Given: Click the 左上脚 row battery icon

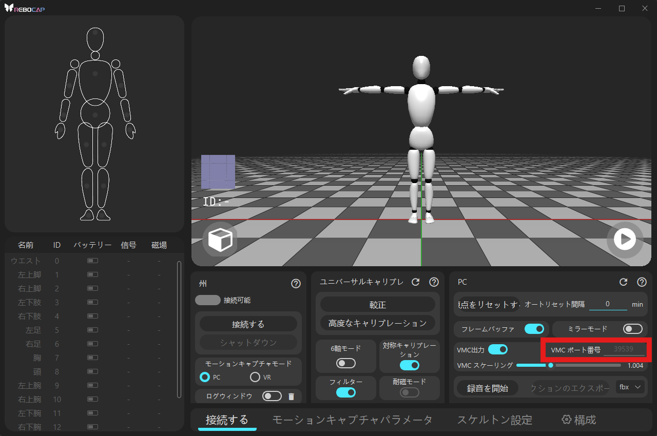Looking at the screenshot, I should tap(92, 274).
